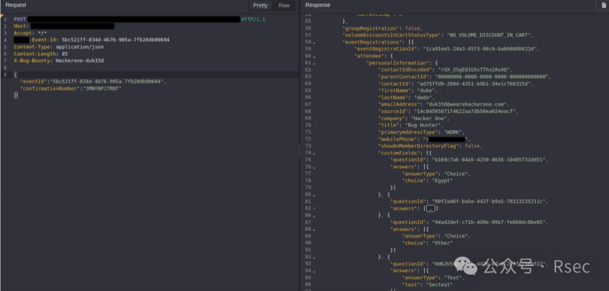
Task: Collapse the eventRegistrations array at line 58
Action: [x=314, y=42]
